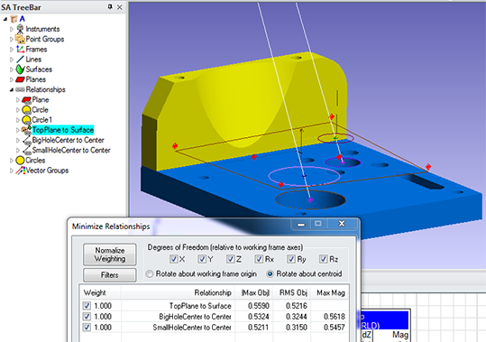486x342 pixels.
Task: Expand the Circle1 relationship node
Action: pyautogui.click(x=18, y=120)
